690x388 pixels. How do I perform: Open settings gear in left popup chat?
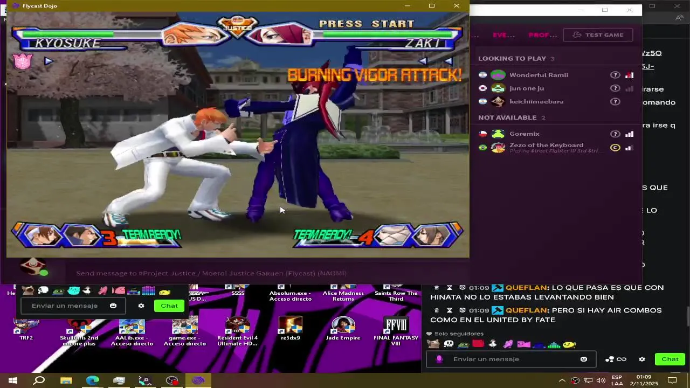(x=141, y=306)
